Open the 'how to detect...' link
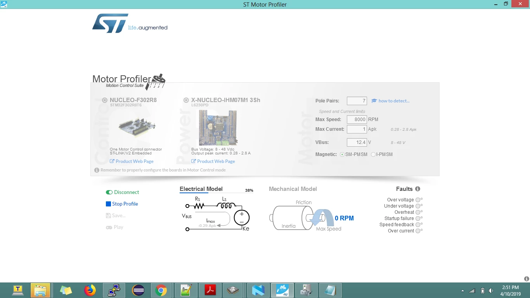This screenshot has height=298, width=530. [x=391, y=101]
